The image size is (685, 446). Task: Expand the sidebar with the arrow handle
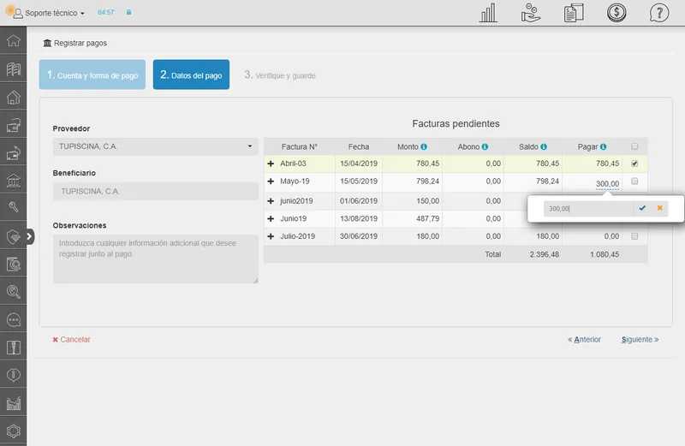[29, 236]
